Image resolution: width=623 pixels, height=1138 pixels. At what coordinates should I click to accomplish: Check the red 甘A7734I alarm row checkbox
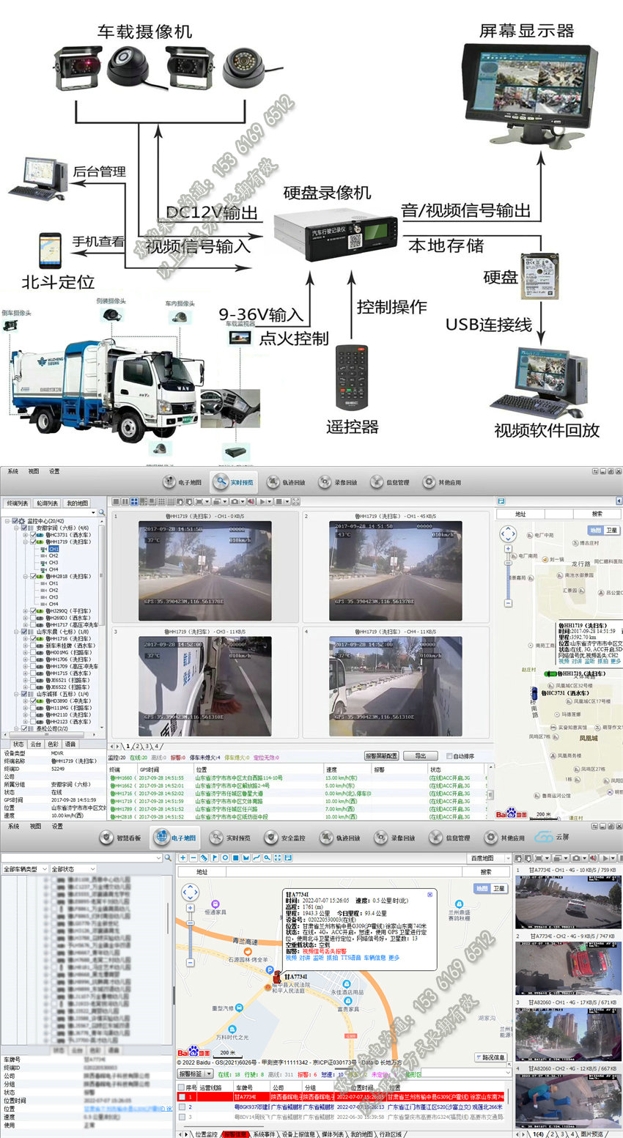click(x=183, y=1097)
